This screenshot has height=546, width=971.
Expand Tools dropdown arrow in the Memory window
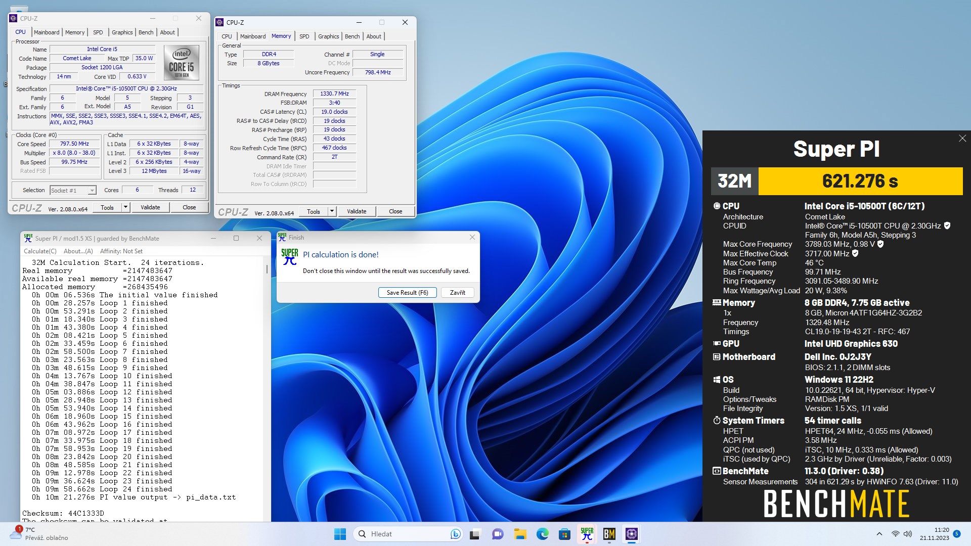(332, 211)
